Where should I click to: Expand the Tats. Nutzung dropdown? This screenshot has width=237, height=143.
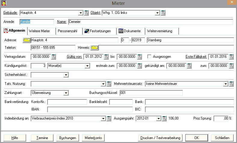click(103, 84)
